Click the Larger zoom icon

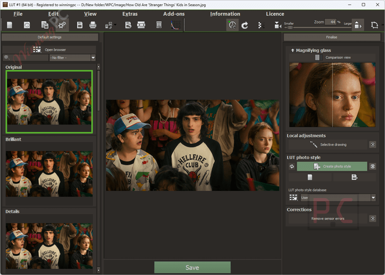(358, 25)
